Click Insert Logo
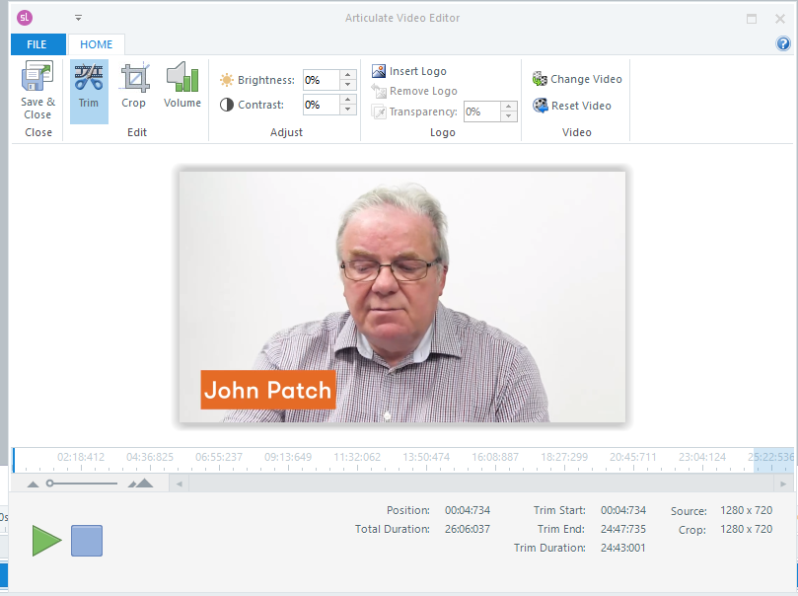798x596 pixels. [x=408, y=71]
